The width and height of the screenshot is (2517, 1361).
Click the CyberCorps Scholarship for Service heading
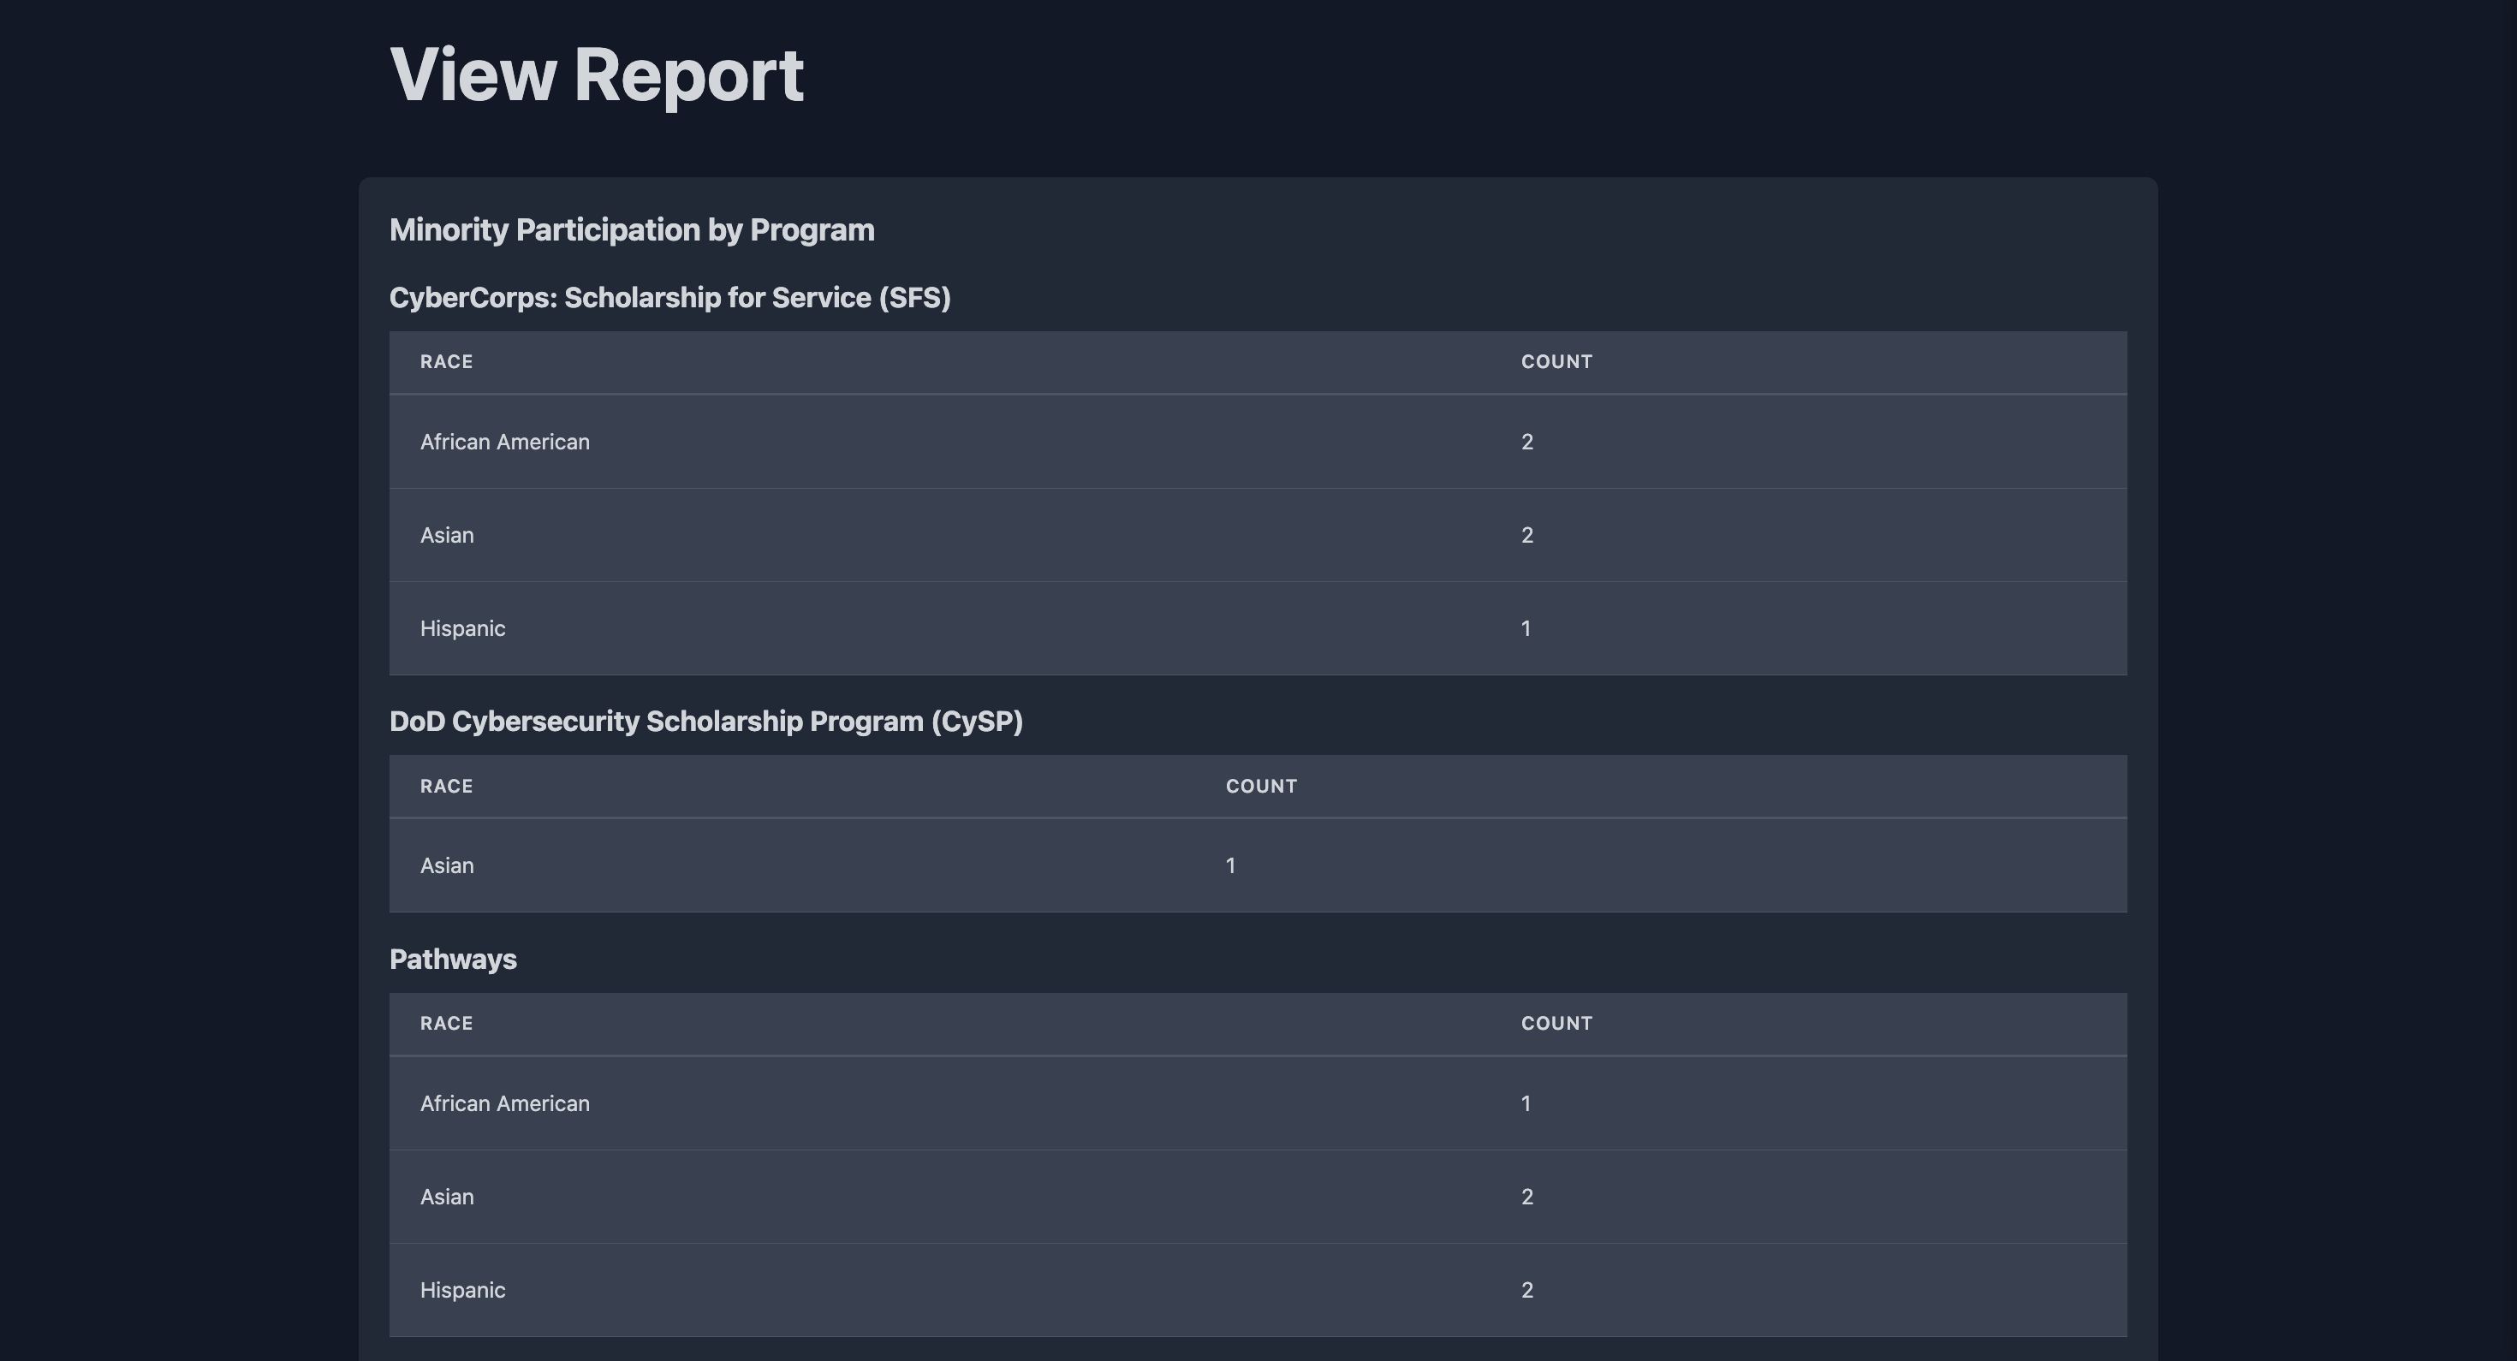click(x=669, y=298)
